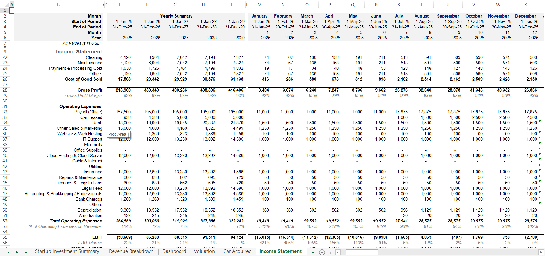Select EBIT 2026 value 86,288
Image resolution: width=545 pixels, height=256 pixels.
153,237
